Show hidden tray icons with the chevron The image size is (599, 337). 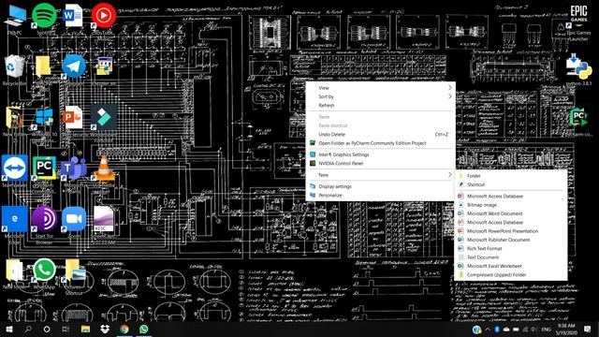tap(488, 329)
